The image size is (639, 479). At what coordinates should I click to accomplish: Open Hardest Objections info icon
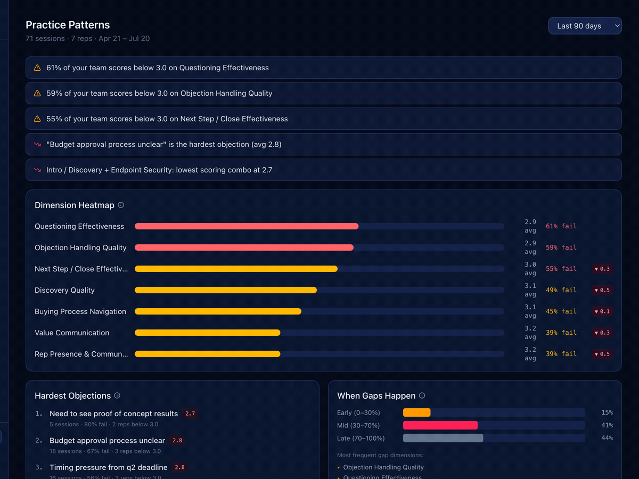(117, 395)
